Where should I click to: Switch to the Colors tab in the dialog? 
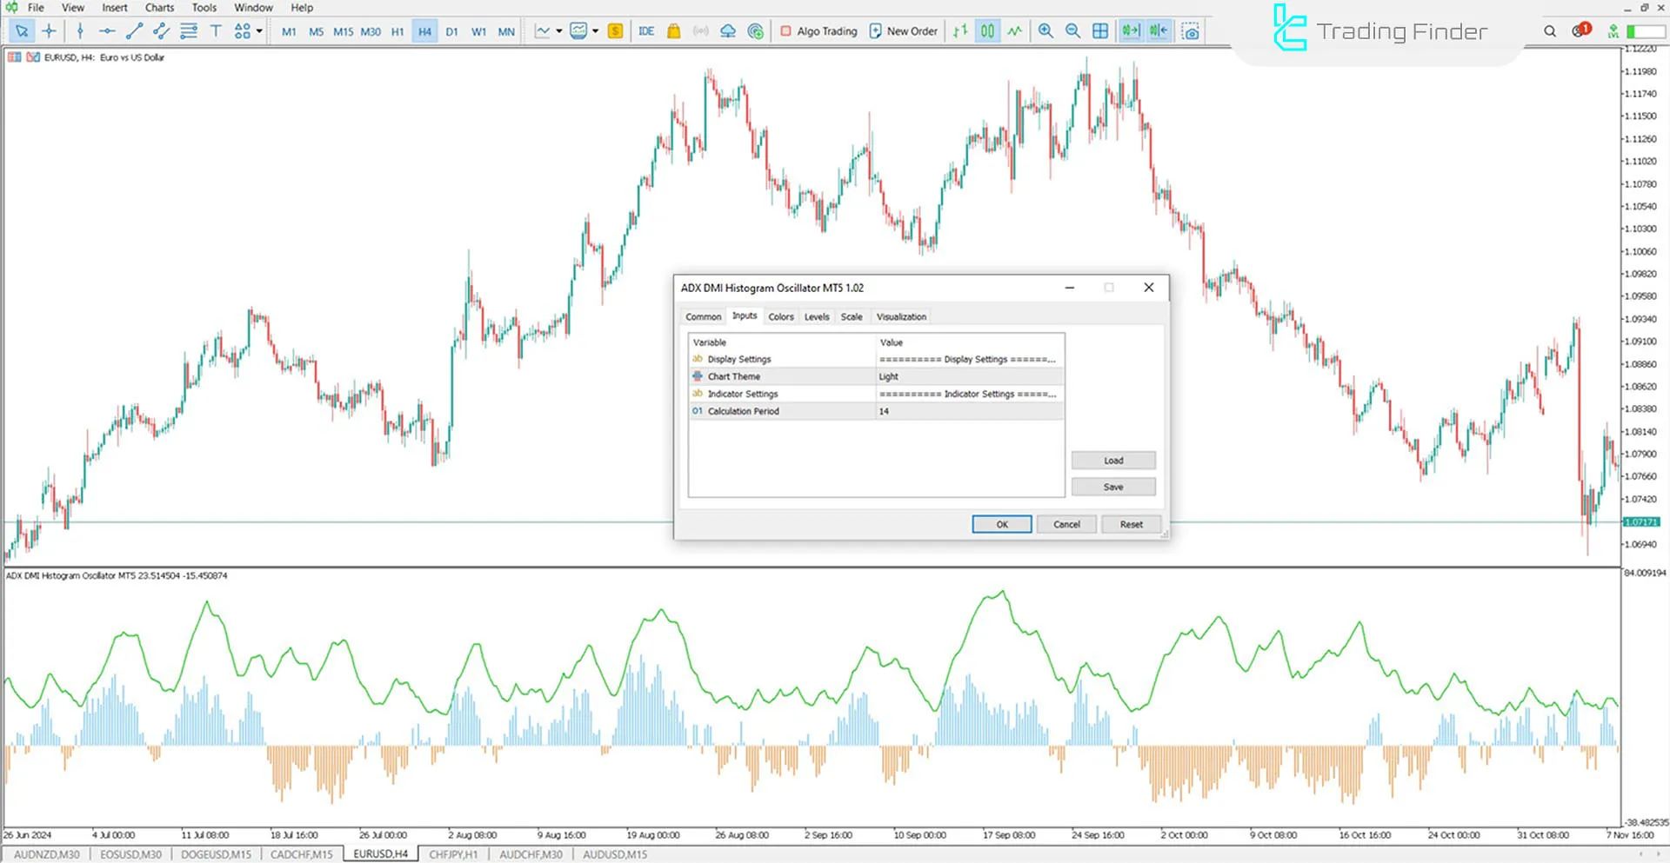point(780,316)
